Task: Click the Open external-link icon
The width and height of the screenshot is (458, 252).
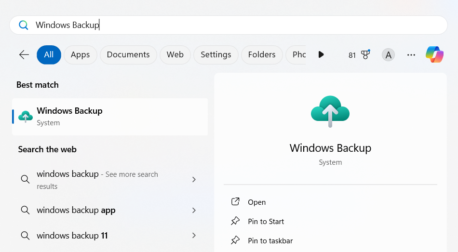Action: pos(235,202)
